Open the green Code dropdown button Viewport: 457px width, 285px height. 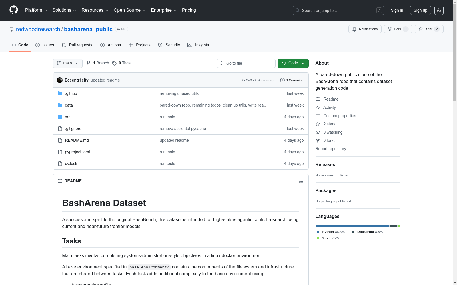point(293,63)
